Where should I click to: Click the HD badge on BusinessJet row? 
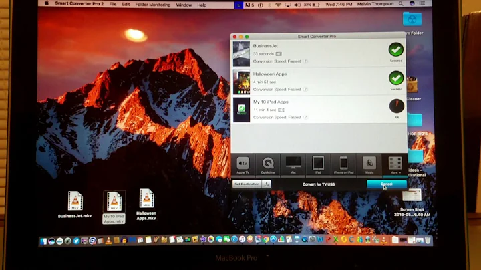279,54
